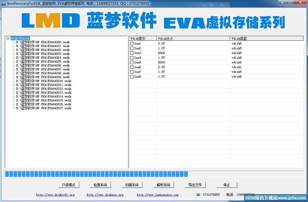Select EVA44007.vmdk disk file
308x202 pixels.
pyautogui.click(x=43, y=69)
